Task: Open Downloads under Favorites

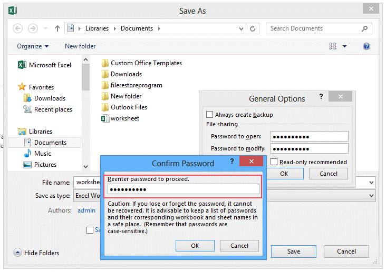Action: 44,98
